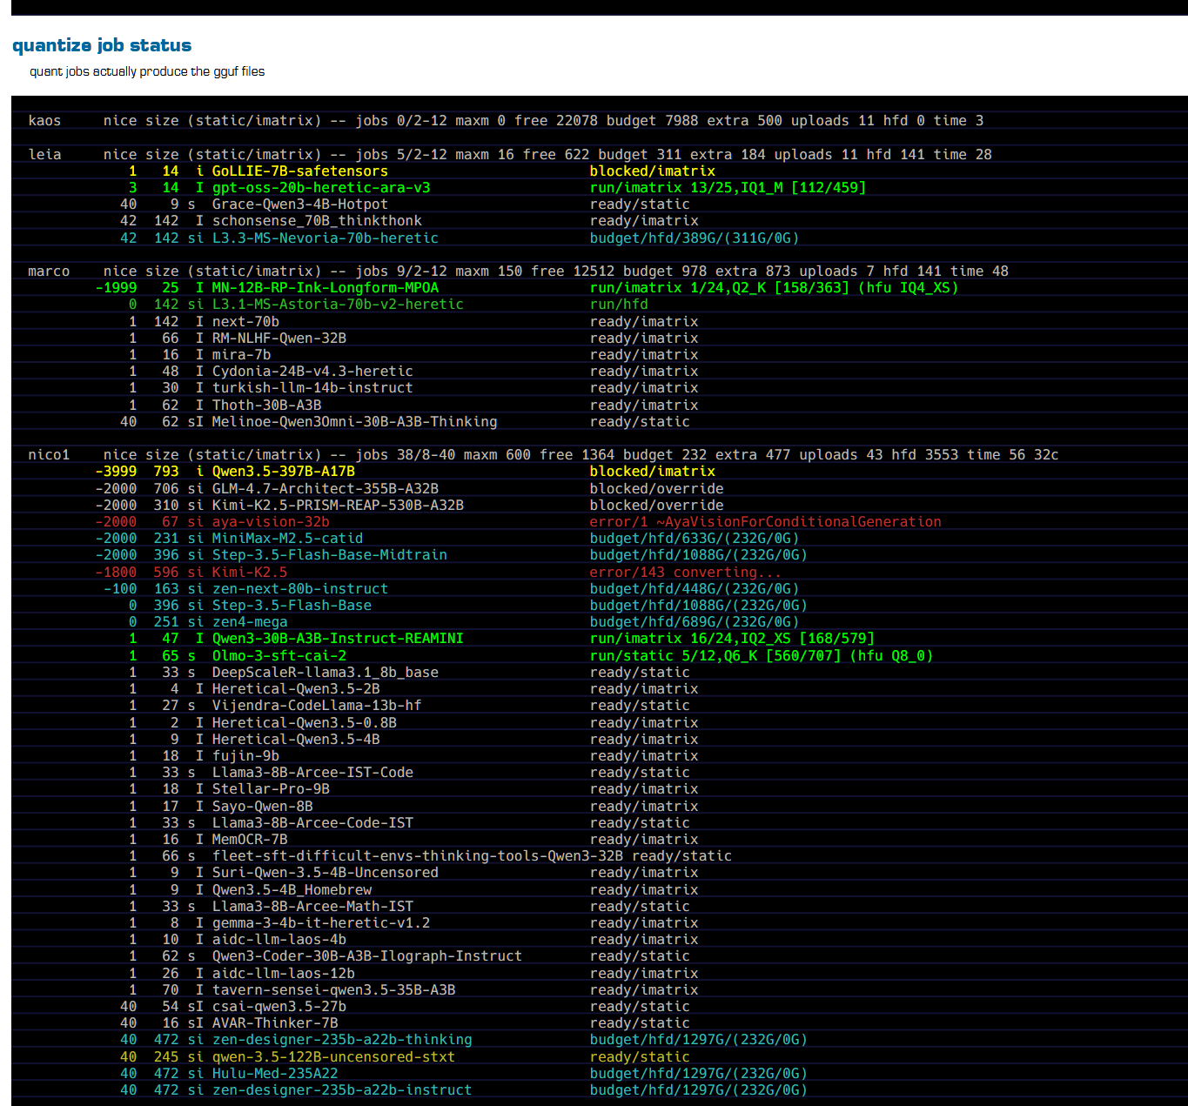The height and width of the screenshot is (1106, 1188).
Task: Click the Thoth-30B-A3B model name
Action: 266,406
